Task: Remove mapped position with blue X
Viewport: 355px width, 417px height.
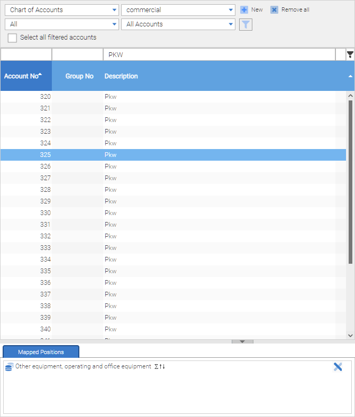Action: point(338,367)
